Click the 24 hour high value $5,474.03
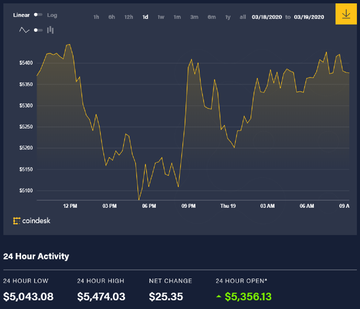Image resolution: width=360 pixels, height=309 pixels. pos(101,297)
